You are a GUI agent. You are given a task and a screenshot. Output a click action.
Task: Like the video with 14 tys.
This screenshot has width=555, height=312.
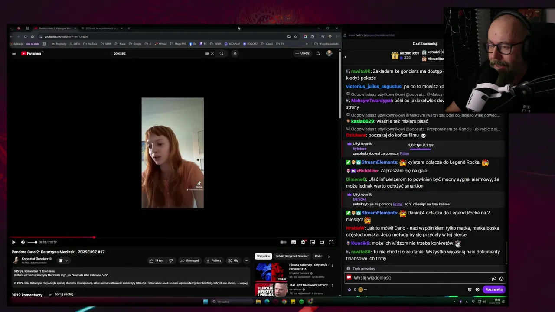point(156,260)
